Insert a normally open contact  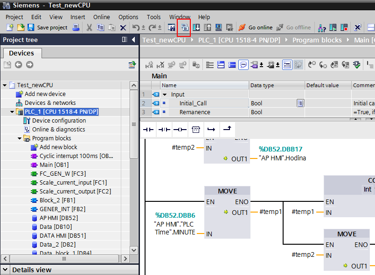148,130
